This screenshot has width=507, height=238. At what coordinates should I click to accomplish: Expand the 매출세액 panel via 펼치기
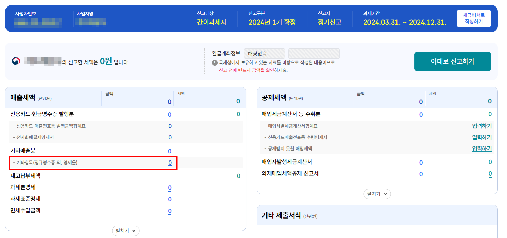[x=126, y=231]
